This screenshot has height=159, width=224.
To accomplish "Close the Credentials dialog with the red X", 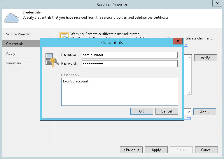I will click(177, 42).
